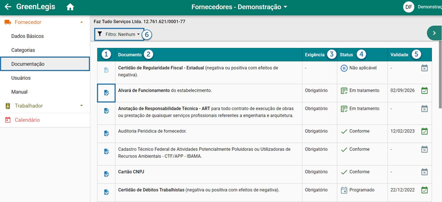Click calendar icon in Cartão CNPJ row
The height and width of the screenshot is (202, 442).
coord(424,172)
